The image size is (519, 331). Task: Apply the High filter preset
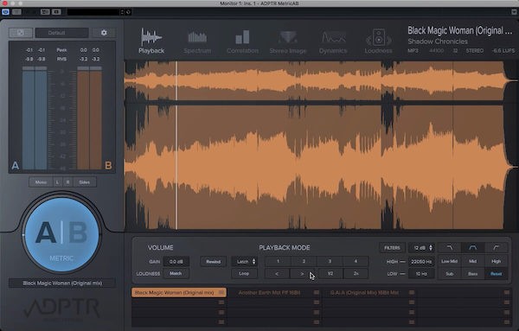496,261
